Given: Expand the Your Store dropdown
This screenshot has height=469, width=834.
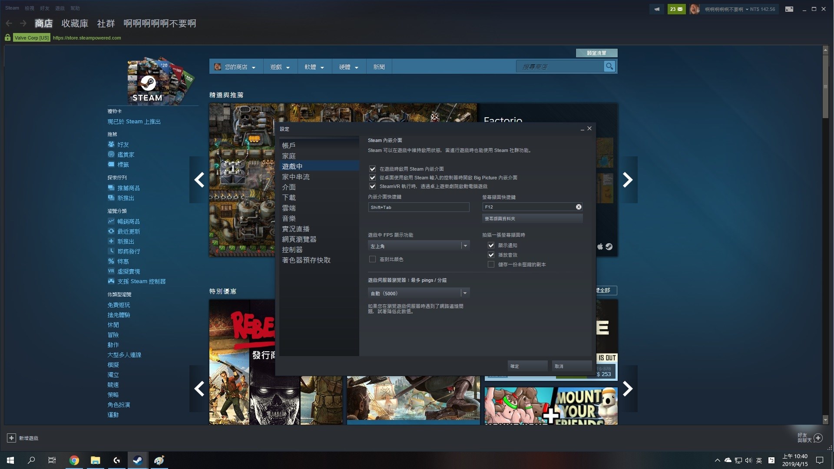Looking at the screenshot, I should pyautogui.click(x=236, y=67).
